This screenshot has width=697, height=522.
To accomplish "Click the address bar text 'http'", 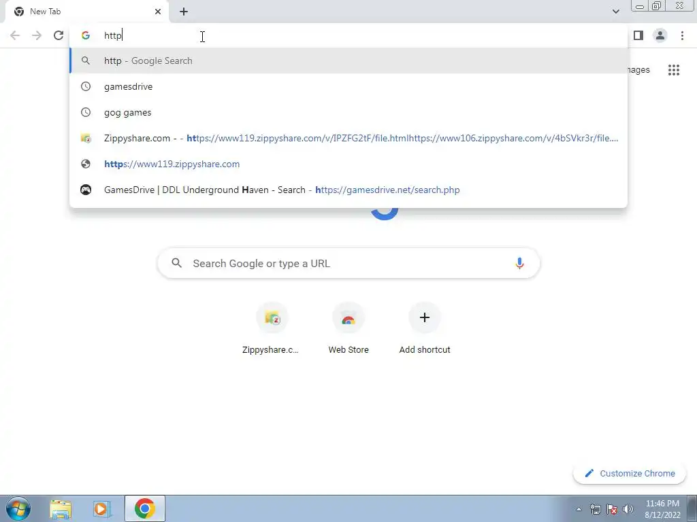I will click(x=113, y=35).
